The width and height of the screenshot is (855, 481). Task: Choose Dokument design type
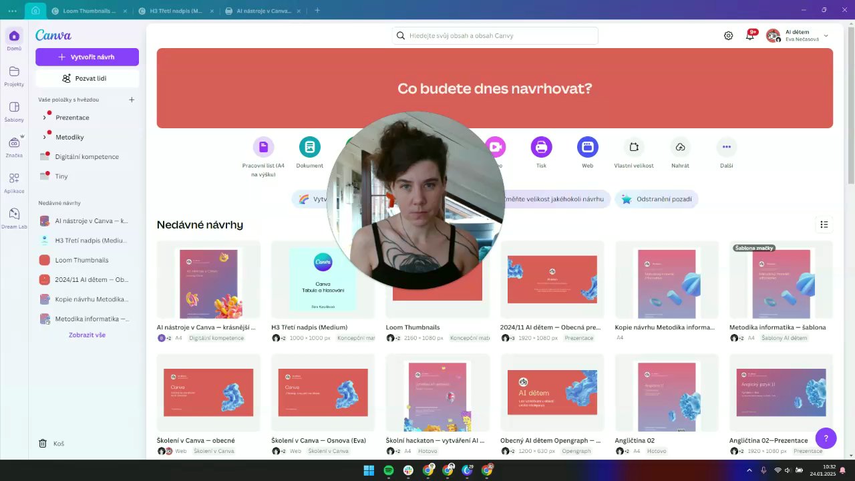click(309, 153)
